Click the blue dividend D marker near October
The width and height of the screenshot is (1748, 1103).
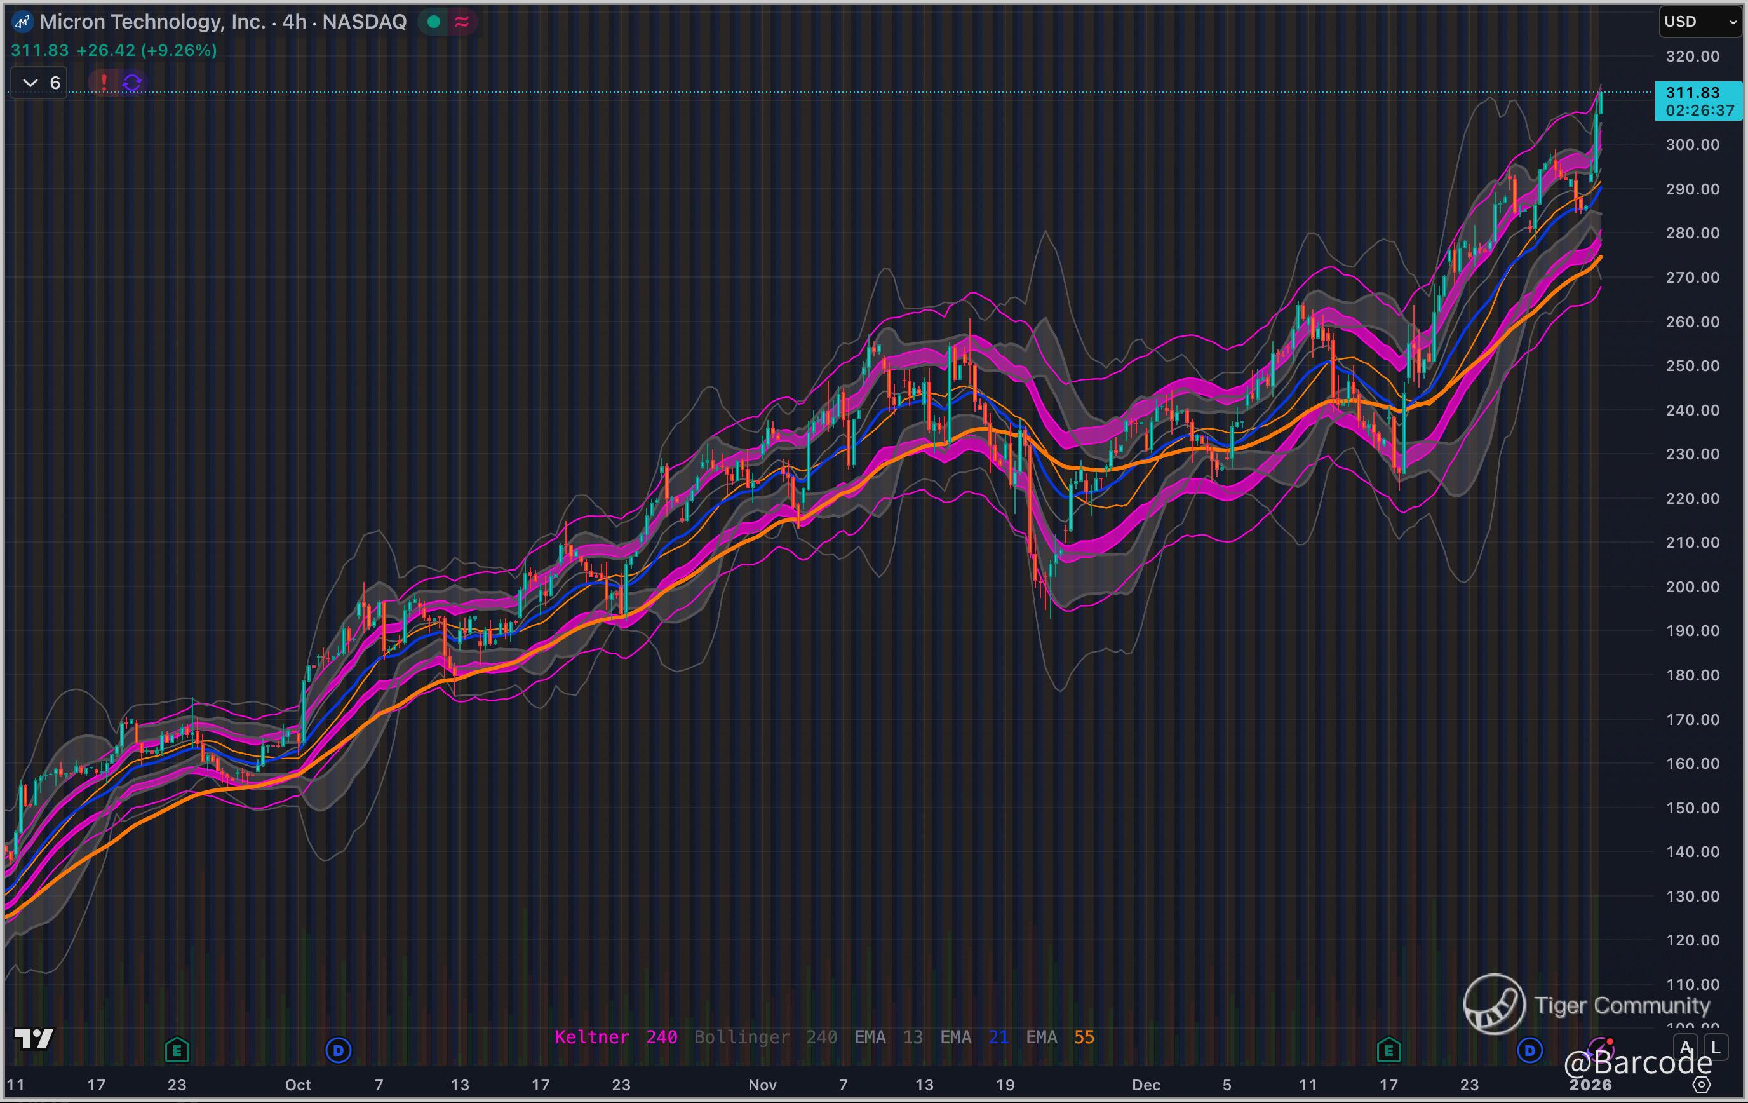[339, 1050]
